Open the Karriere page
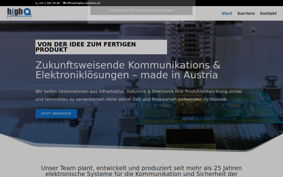 point(246,13)
